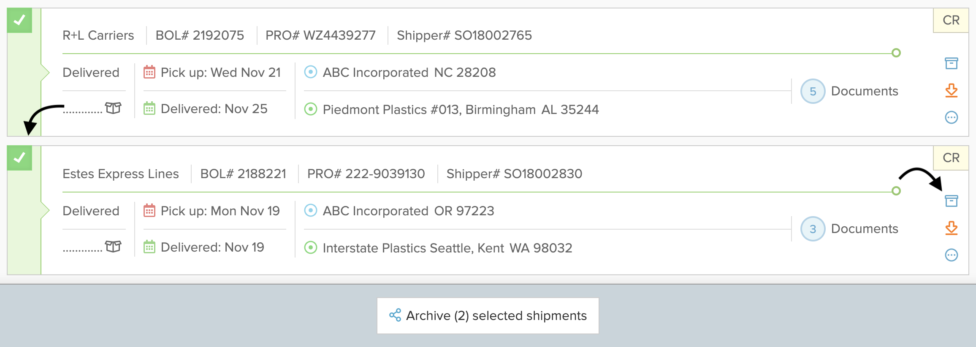This screenshot has height=347, width=976.
Task: Click archive icon for Estes Express shipment
Action: [951, 201]
